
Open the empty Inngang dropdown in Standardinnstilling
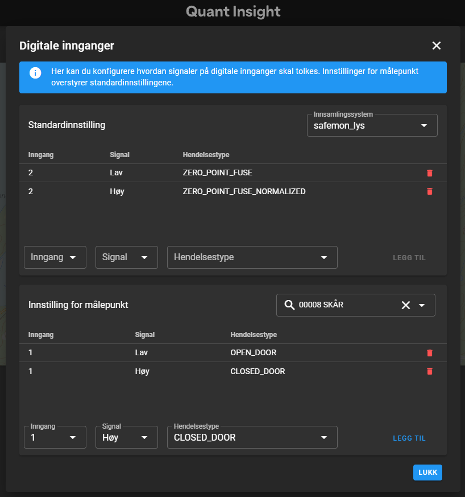[55, 257]
